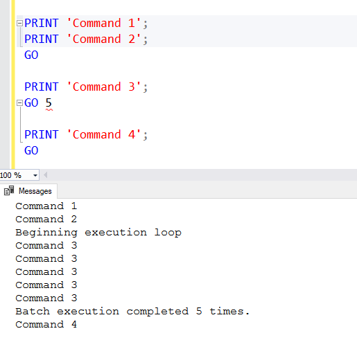The image size is (357, 349).
Task: Click the 'Command 2' string literal
Action: coord(104,39)
